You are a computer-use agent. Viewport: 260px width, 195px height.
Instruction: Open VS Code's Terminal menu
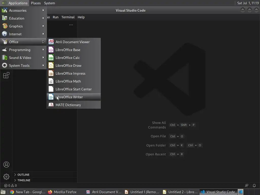coord(68,17)
